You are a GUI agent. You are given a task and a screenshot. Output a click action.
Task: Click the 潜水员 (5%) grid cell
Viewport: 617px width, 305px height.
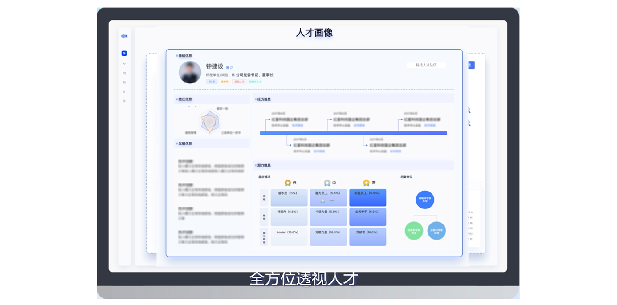click(289, 198)
